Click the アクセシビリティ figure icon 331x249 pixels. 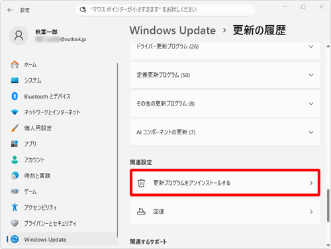click(15, 207)
